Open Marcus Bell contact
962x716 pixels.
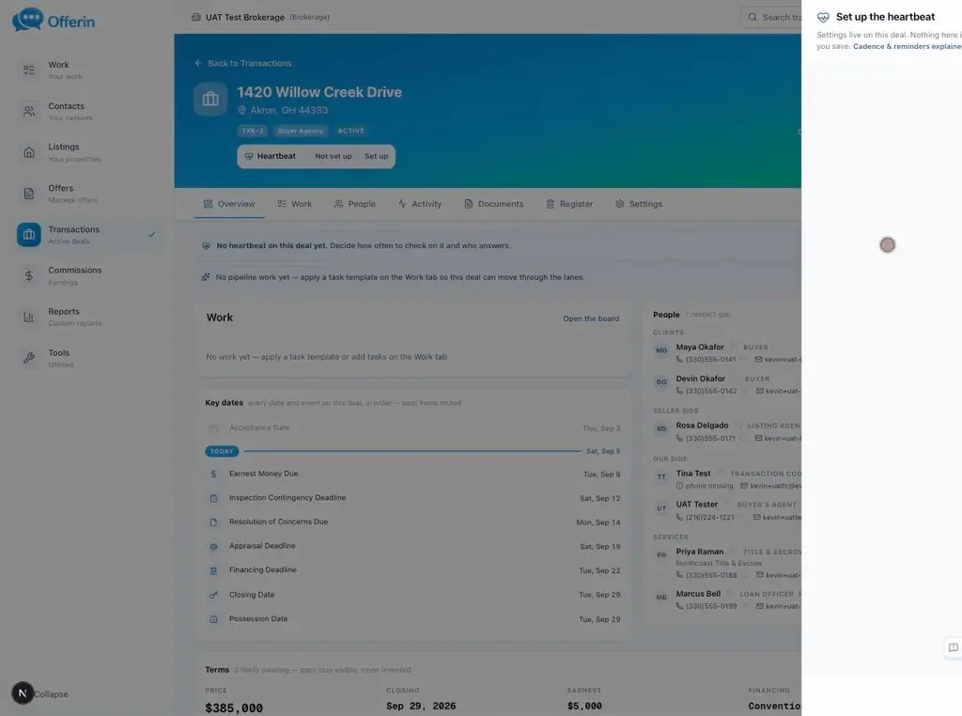698,594
